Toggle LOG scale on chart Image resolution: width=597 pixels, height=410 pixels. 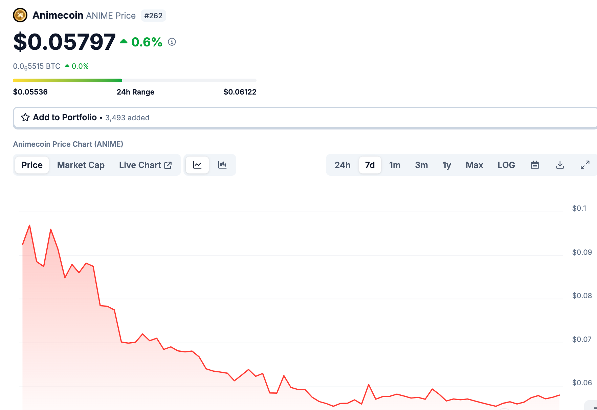coord(506,165)
